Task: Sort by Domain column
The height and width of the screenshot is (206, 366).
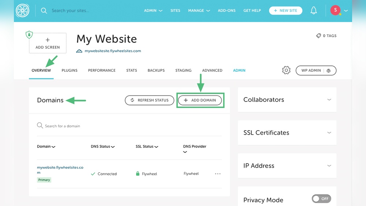Action: [46, 146]
